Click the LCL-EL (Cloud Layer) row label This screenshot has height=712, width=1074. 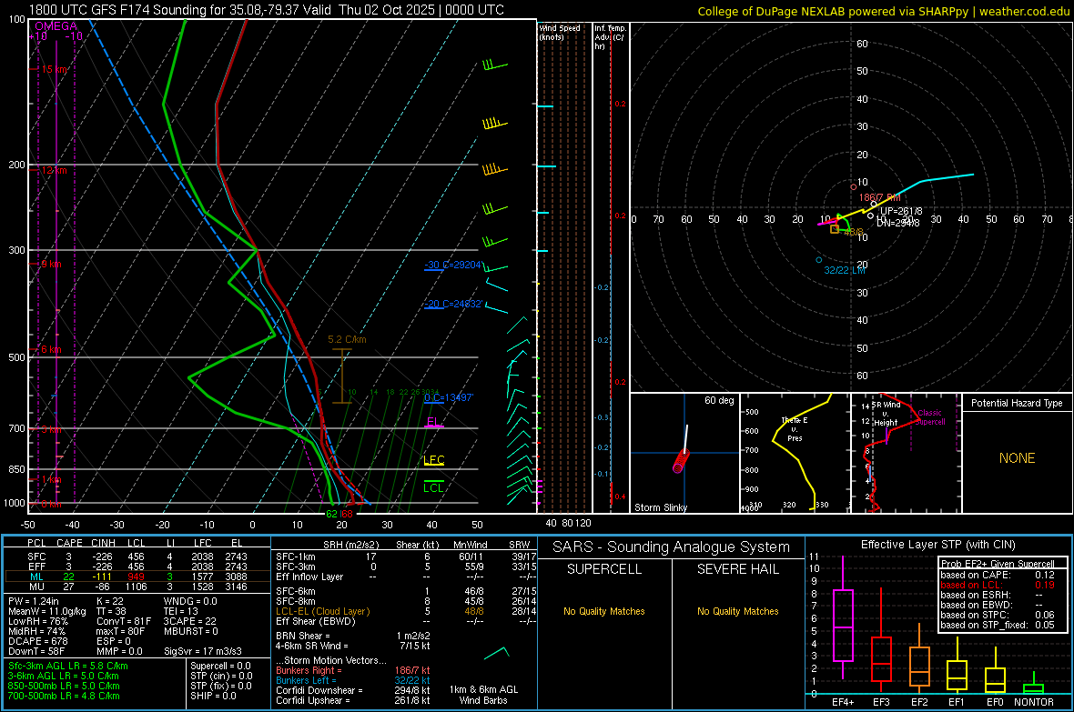[322, 611]
